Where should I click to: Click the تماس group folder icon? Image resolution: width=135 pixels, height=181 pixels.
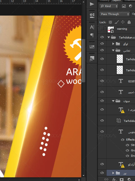click(x=118, y=50)
